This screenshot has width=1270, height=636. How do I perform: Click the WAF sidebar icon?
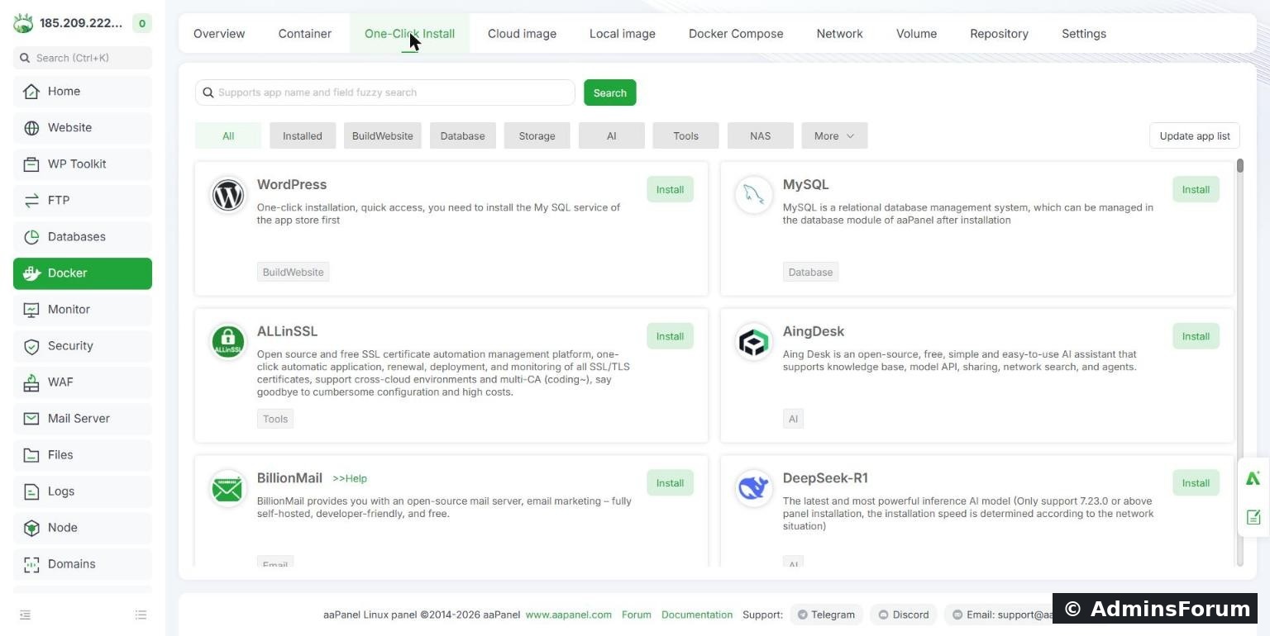pos(31,382)
